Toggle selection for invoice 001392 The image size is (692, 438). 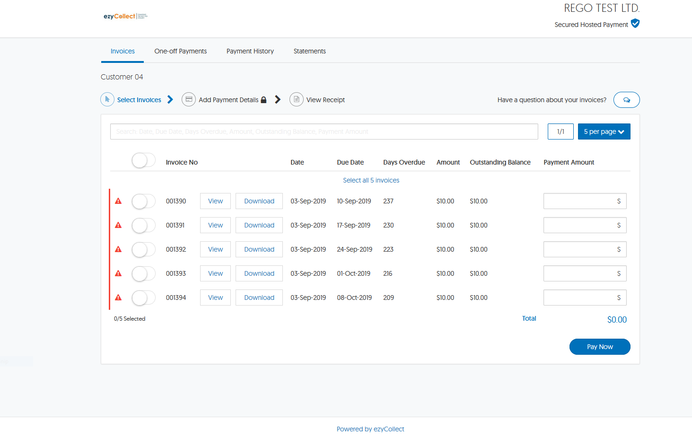click(x=143, y=250)
